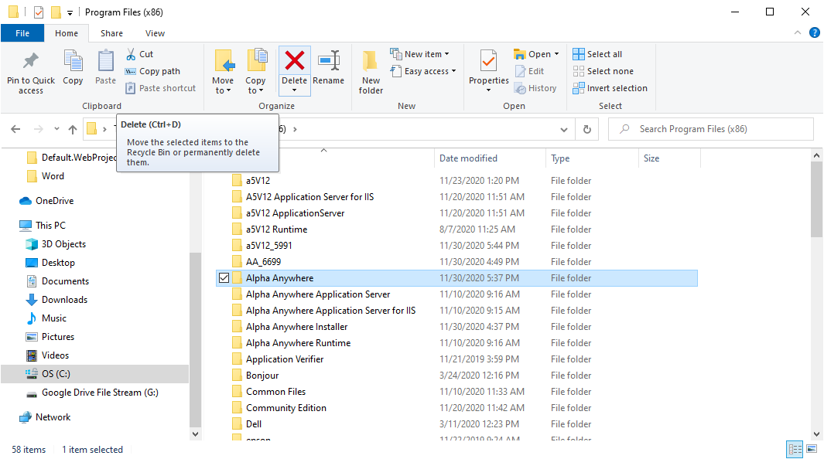The height and width of the screenshot is (459, 824).
Task: Refresh the current folder view
Action: click(x=587, y=129)
